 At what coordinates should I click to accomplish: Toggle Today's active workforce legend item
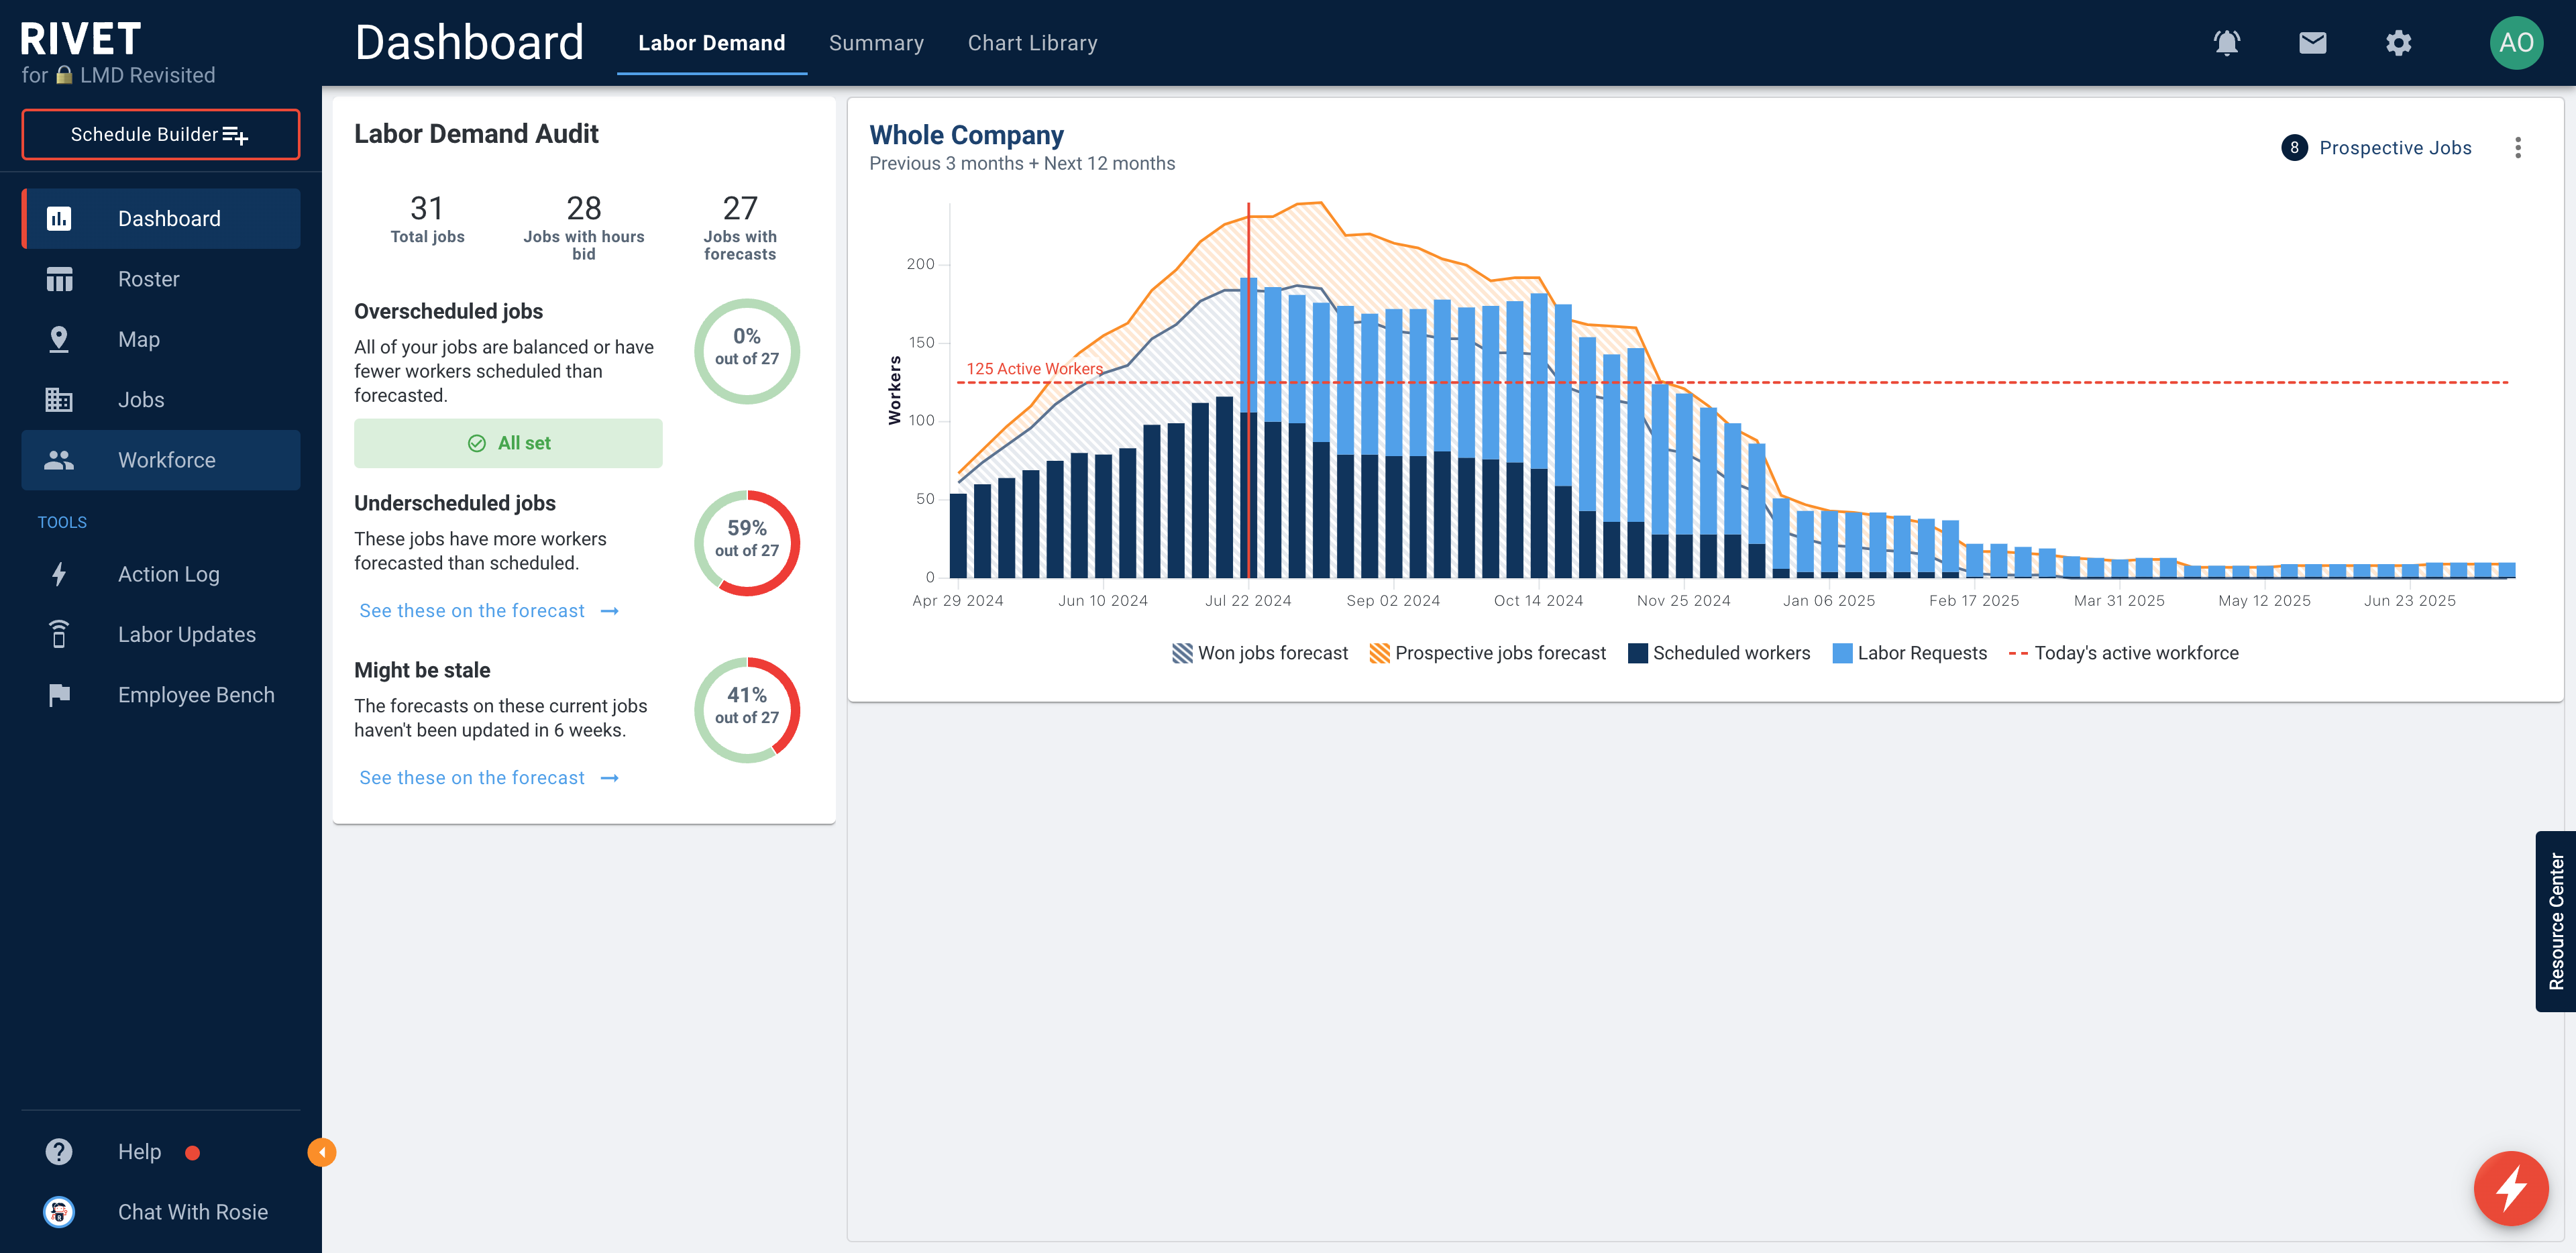point(2123,653)
